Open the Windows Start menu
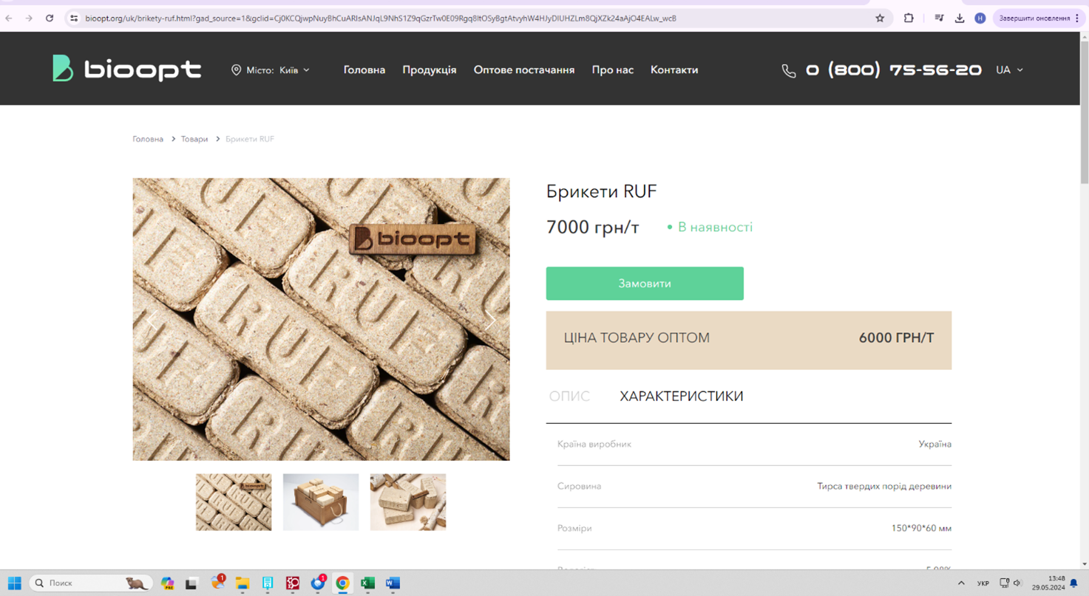1089x596 pixels. [14, 583]
